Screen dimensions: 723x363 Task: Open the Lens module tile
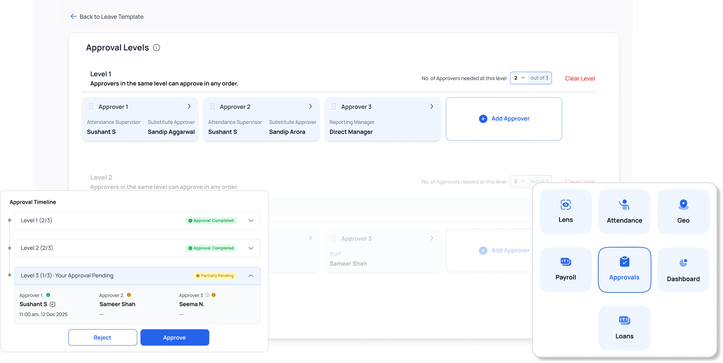click(x=566, y=212)
